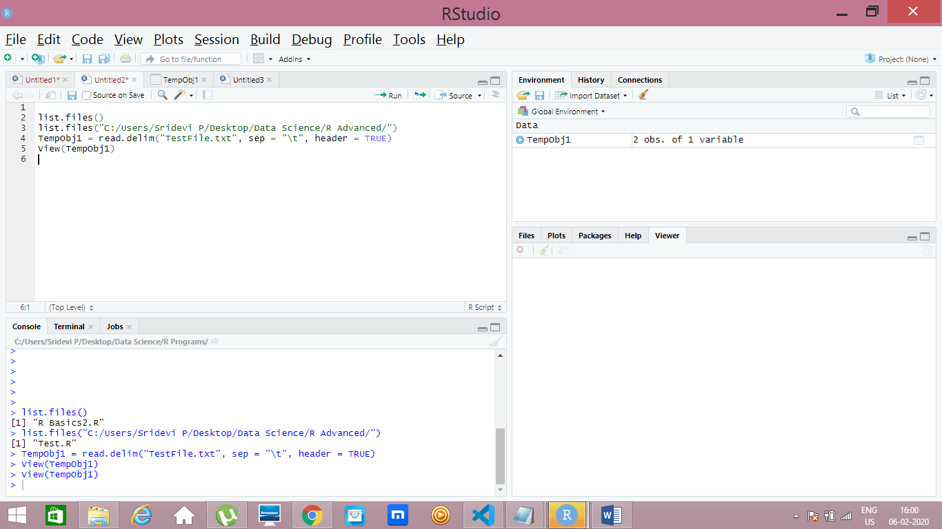Click the Print document icon
The height and width of the screenshot is (529, 942).
(125, 59)
